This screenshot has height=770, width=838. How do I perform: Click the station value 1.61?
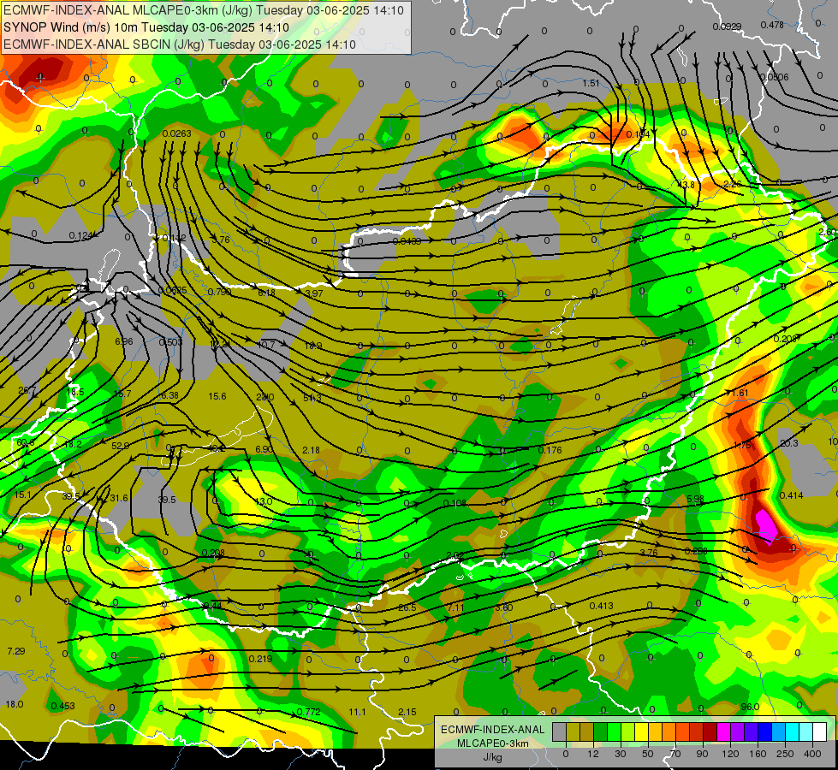tap(740, 393)
